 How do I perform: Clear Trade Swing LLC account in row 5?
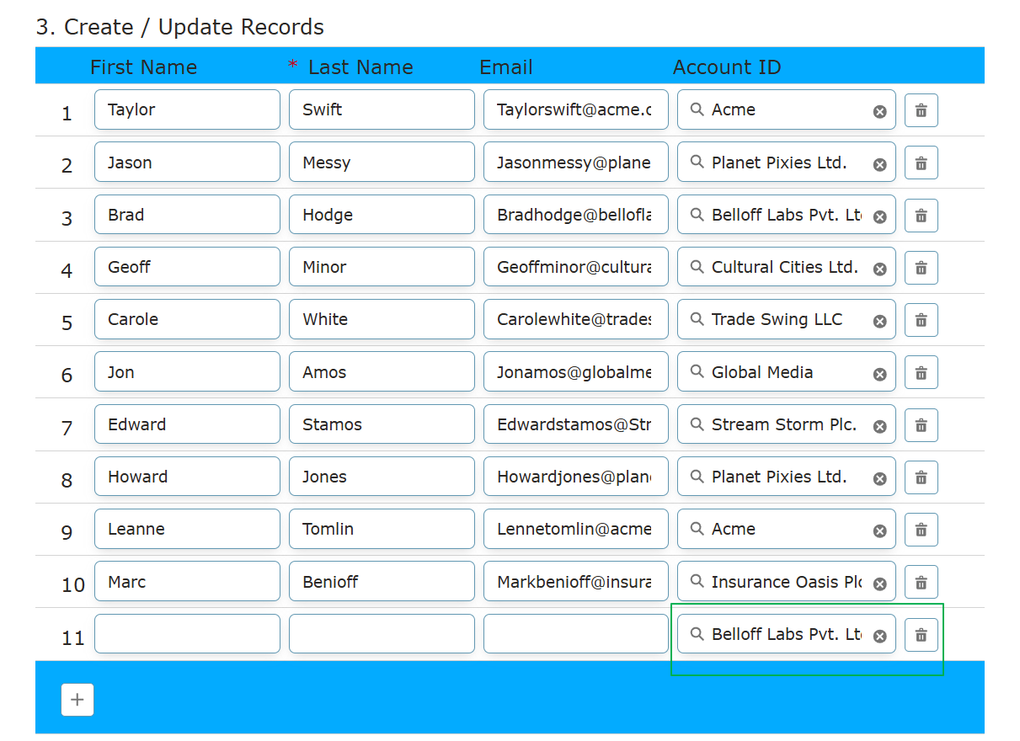tap(879, 322)
